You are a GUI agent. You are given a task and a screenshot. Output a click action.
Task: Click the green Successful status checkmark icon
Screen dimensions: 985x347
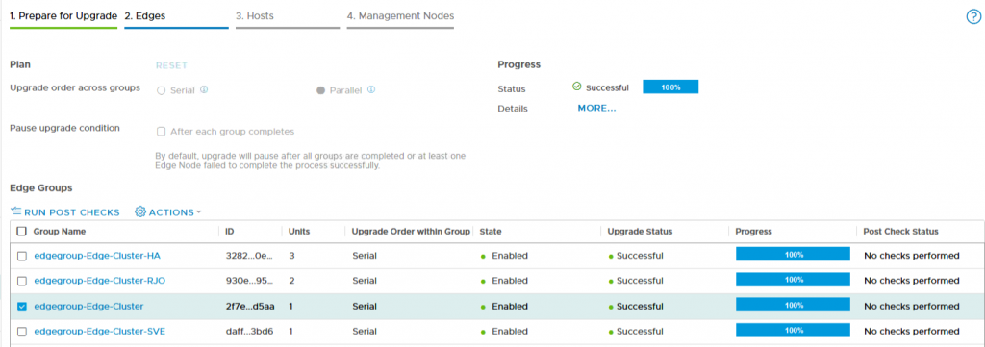(x=577, y=87)
